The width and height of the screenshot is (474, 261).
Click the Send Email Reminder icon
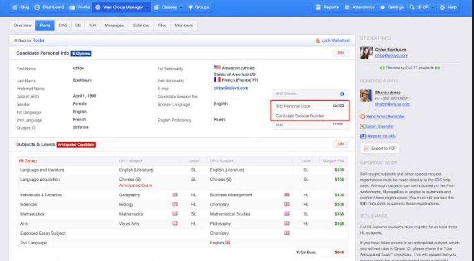coord(363,116)
